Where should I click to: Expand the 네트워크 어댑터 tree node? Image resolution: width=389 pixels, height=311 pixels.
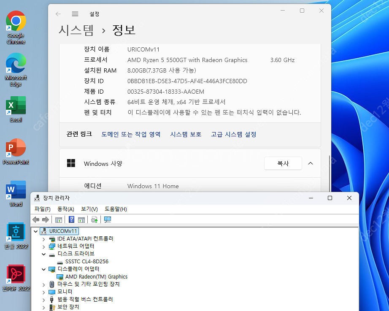coord(43,246)
